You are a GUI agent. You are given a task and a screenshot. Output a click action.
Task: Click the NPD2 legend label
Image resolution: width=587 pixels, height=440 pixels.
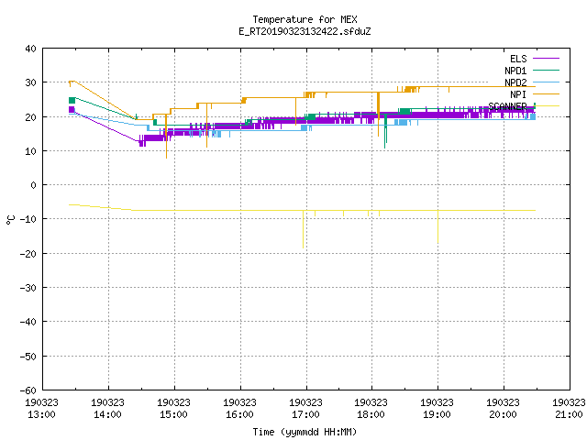(x=515, y=82)
